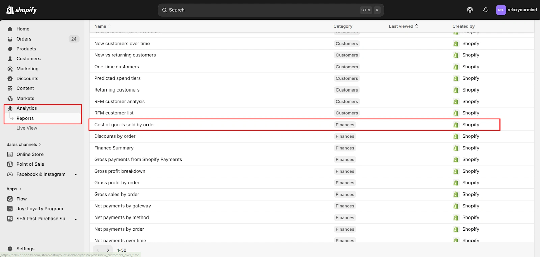Click Shopify creator in Returning customers row
Viewport: 540px width, 257px height.
tap(470, 90)
